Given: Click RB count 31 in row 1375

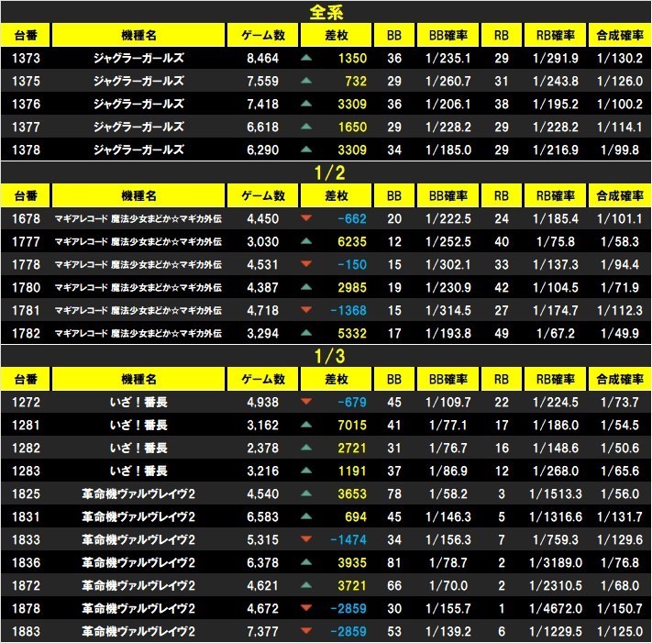Looking at the screenshot, I should click(502, 81).
